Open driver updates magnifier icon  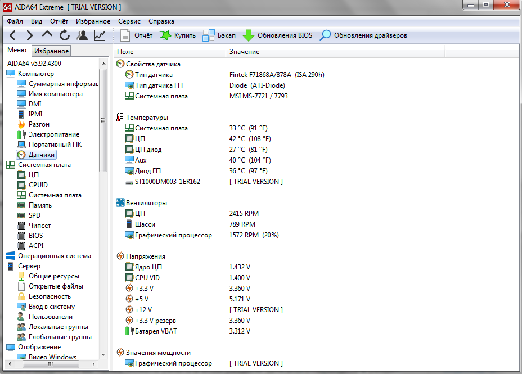click(x=325, y=35)
